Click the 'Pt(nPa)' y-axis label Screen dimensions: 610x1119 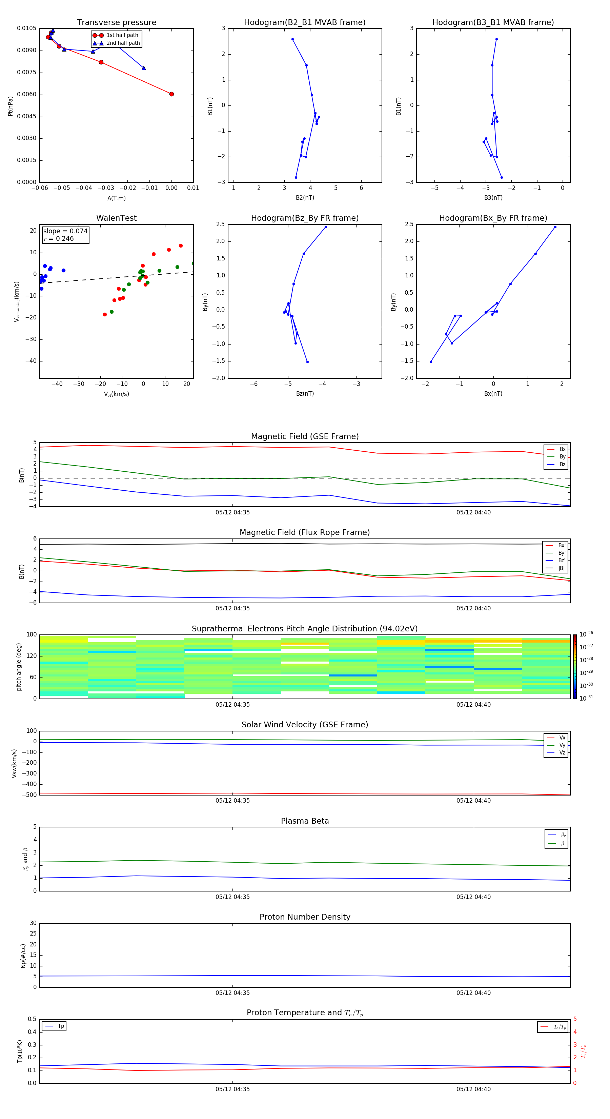(11, 106)
